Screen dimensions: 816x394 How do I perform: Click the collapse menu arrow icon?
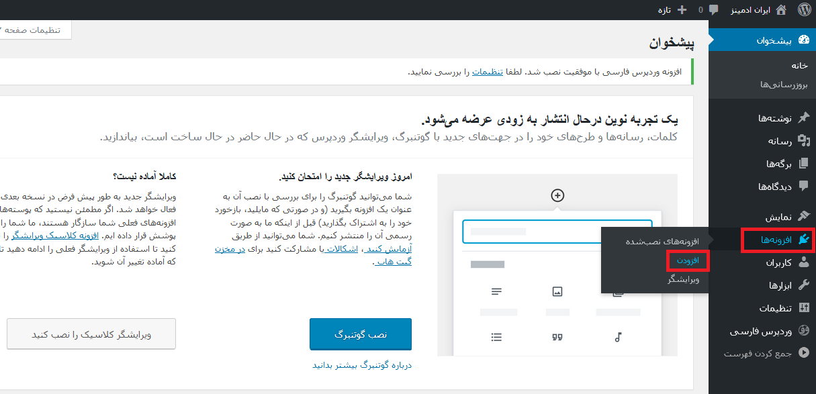(805, 353)
